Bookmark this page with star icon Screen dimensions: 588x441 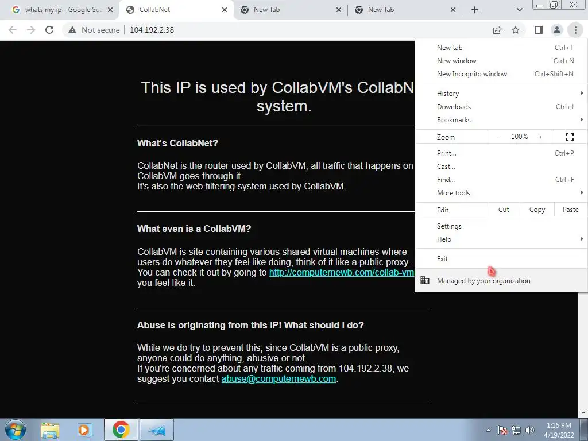516,30
